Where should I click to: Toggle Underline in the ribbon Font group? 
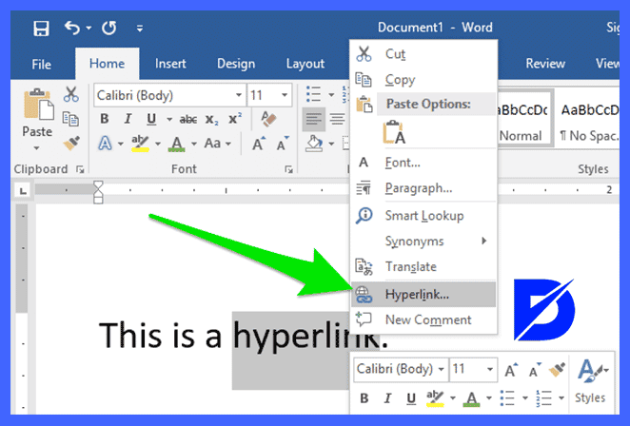(151, 119)
